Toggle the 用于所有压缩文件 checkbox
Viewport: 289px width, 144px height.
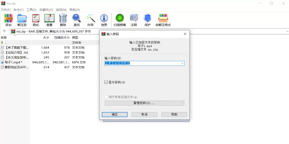106,97
